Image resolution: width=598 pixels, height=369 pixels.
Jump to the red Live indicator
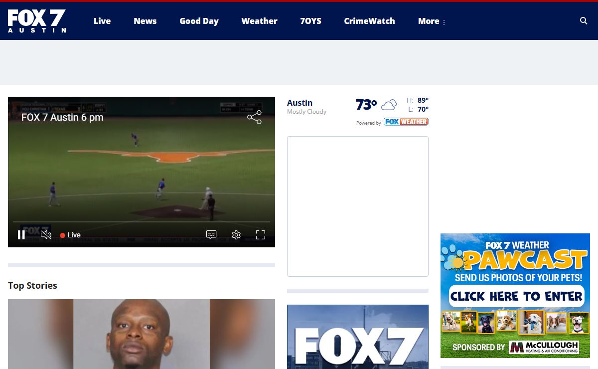(x=70, y=235)
